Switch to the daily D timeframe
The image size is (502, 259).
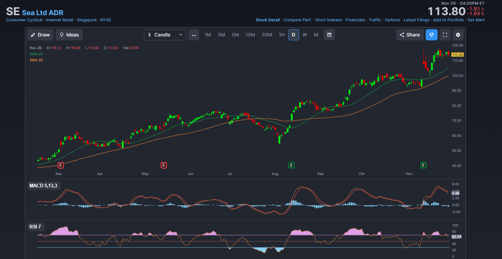tap(293, 35)
